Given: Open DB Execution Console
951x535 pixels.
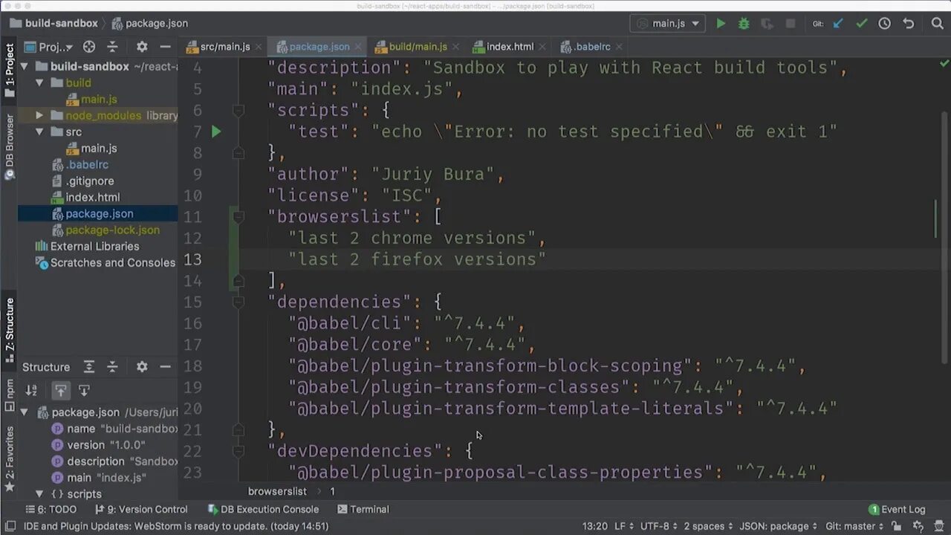Looking at the screenshot, I should [x=263, y=510].
